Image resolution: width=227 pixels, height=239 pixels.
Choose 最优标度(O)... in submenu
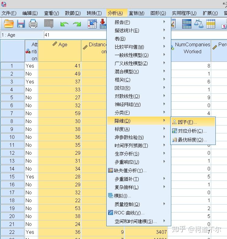[x=193, y=140]
